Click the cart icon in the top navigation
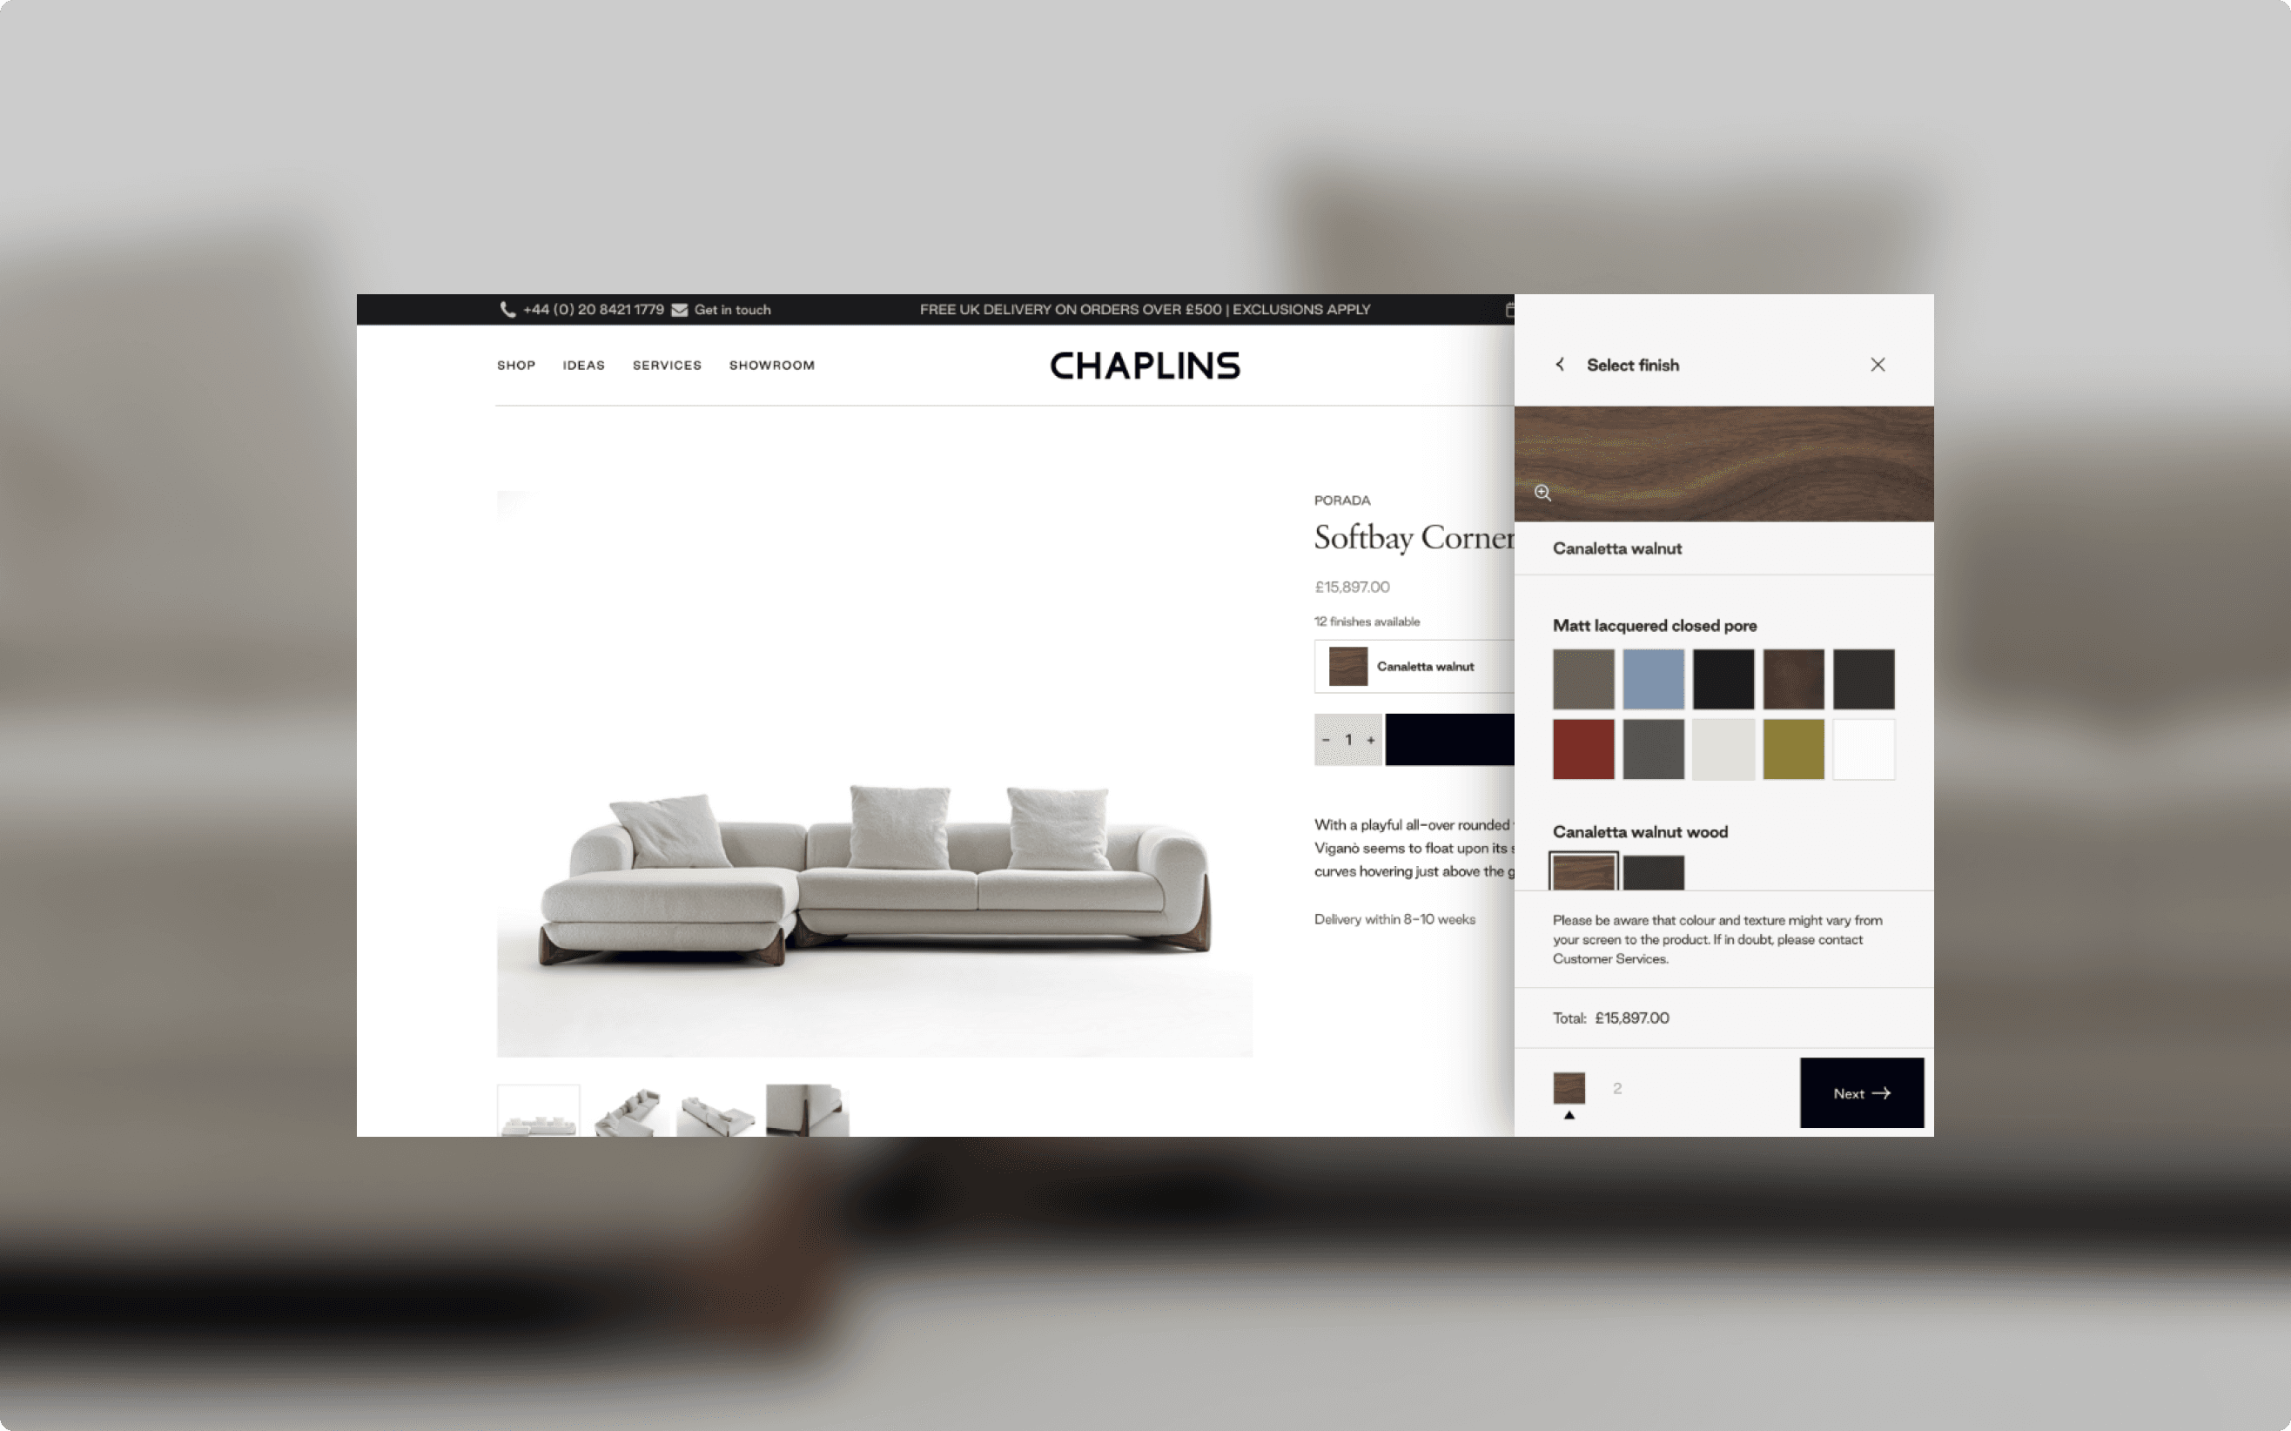This screenshot has width=2291, height=1431. (1508, 308)
